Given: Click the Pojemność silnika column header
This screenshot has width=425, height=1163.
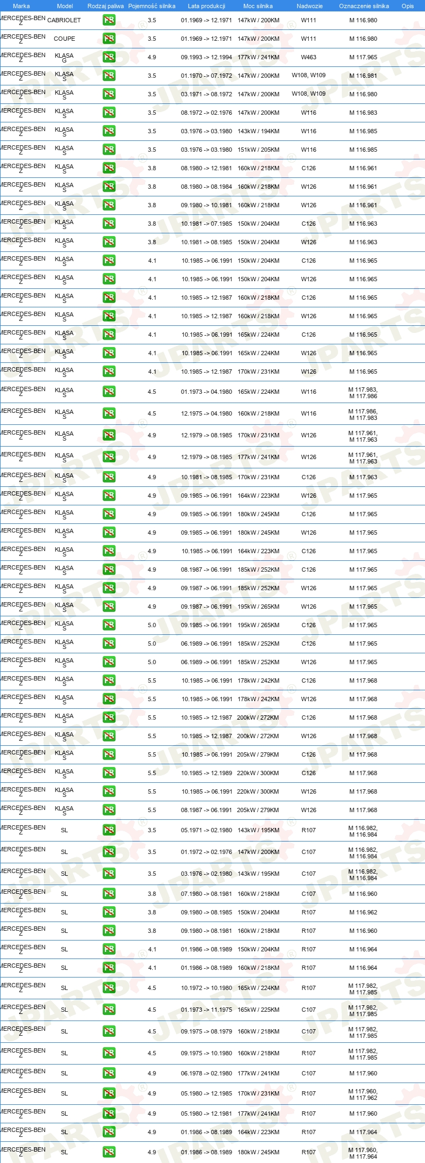Looking at the screenshot, I should coord(152,6).
